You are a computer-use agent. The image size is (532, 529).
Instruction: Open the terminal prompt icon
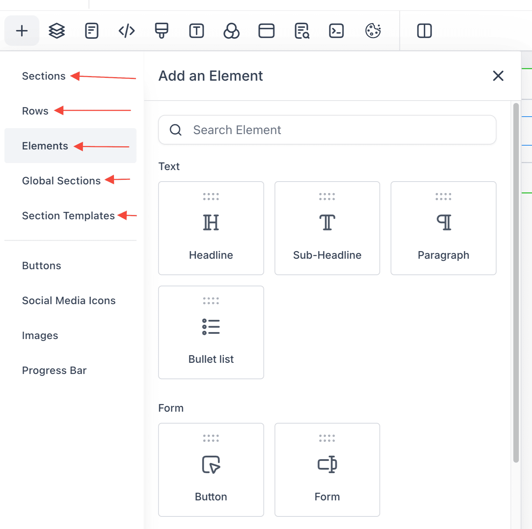pyautogui.click(x=336, y=31)
